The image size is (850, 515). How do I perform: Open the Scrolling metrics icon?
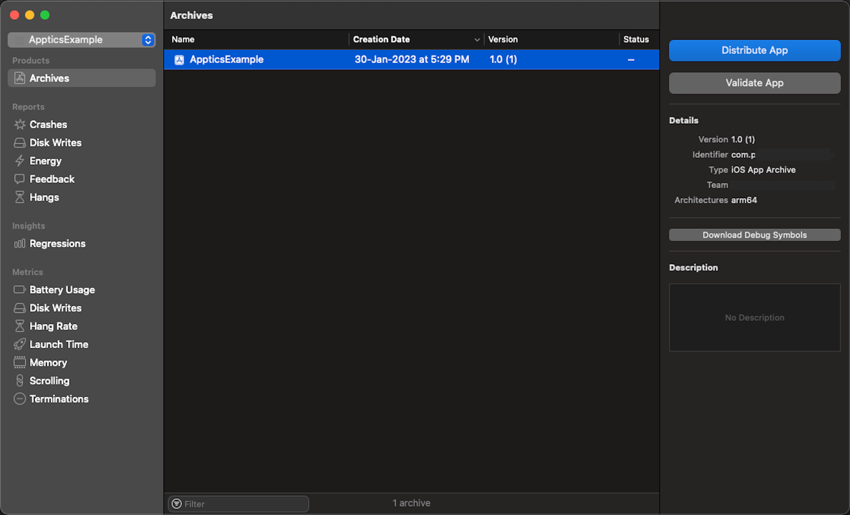coord(20,381)
